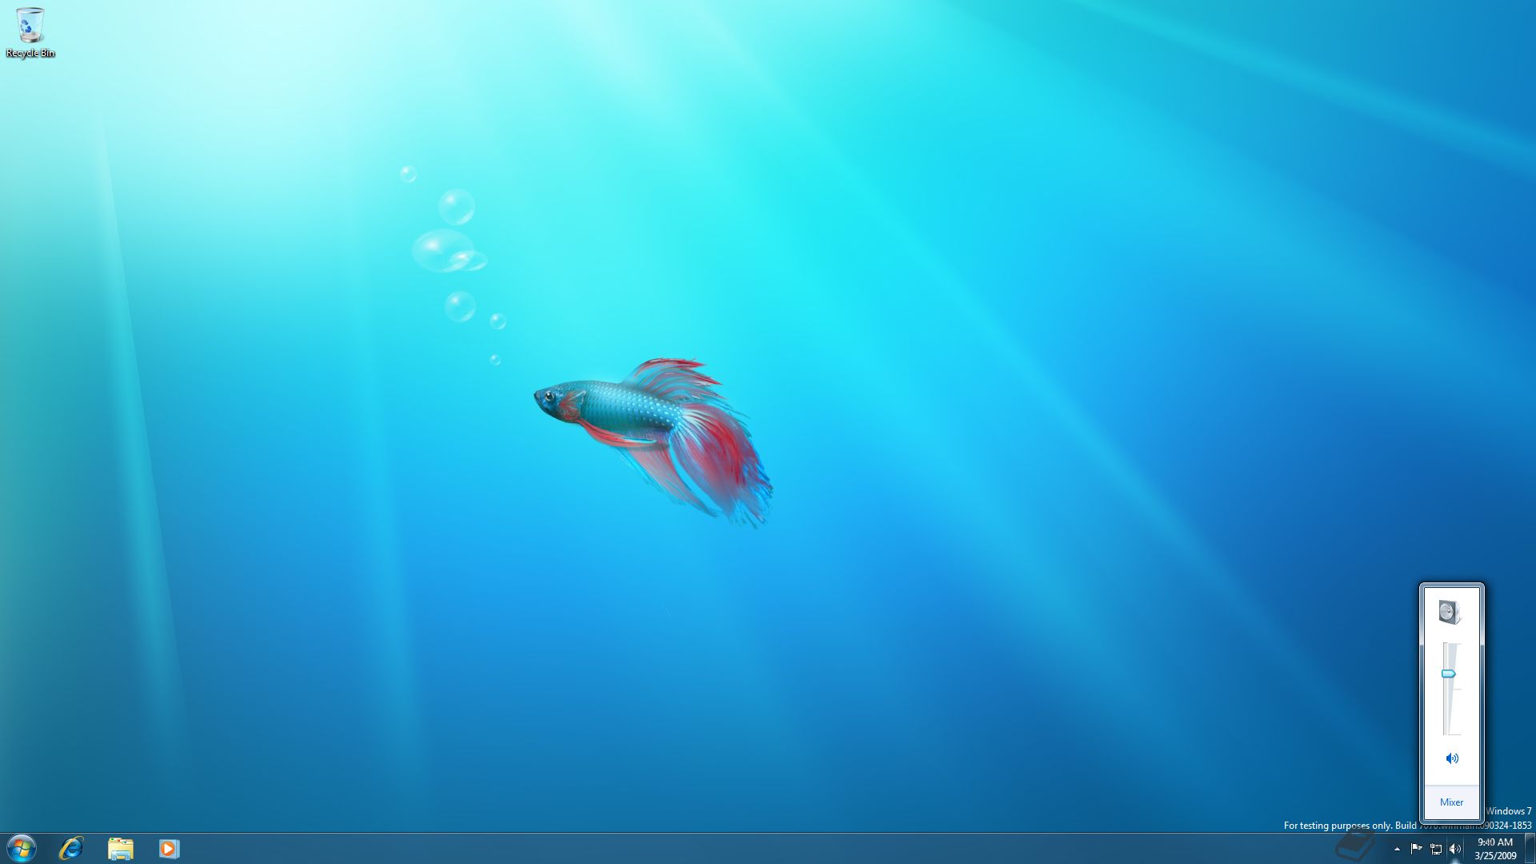The image size is (1536, 864).
Task: Mute speakers using the popup mute button
Action: 1452,758
